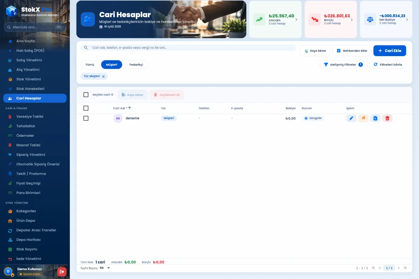This screenshot has height=279, width=419.
Task: Open the Borçlu summary card
Action: point(331,20)
